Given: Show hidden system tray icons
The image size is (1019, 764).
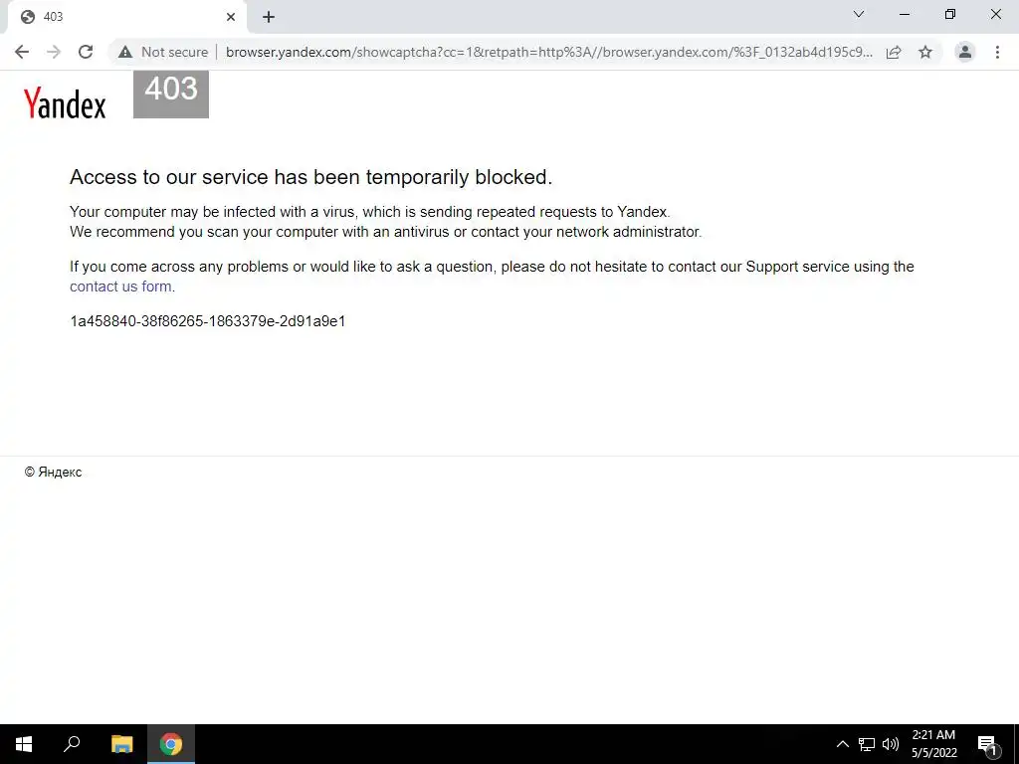Looking at the screenshot, I should click(842, 744).
